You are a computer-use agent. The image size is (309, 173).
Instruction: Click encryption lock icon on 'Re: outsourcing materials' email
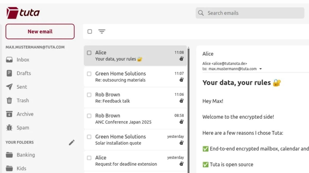pos(182,80)
